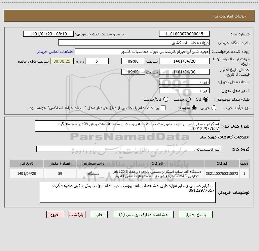Click the announcement date field 1401/04/23 - 08:10
This screenshot has width=259, height=251.
point(48,34)
